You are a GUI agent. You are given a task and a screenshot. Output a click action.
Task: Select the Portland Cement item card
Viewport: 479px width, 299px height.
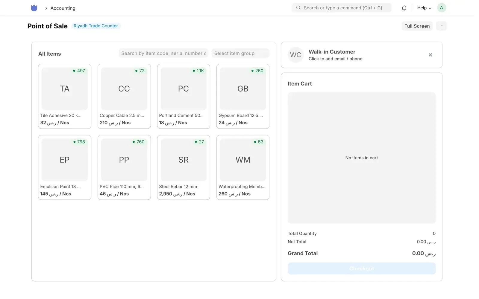(184, 96)
